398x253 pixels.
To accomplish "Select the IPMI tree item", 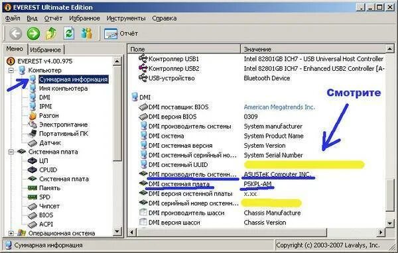I will coord(45,107).
